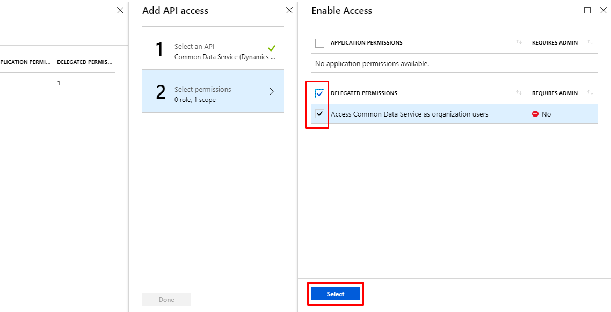611x312 pixels.
Task: Click the blue Select button
Action: (335, 294)
